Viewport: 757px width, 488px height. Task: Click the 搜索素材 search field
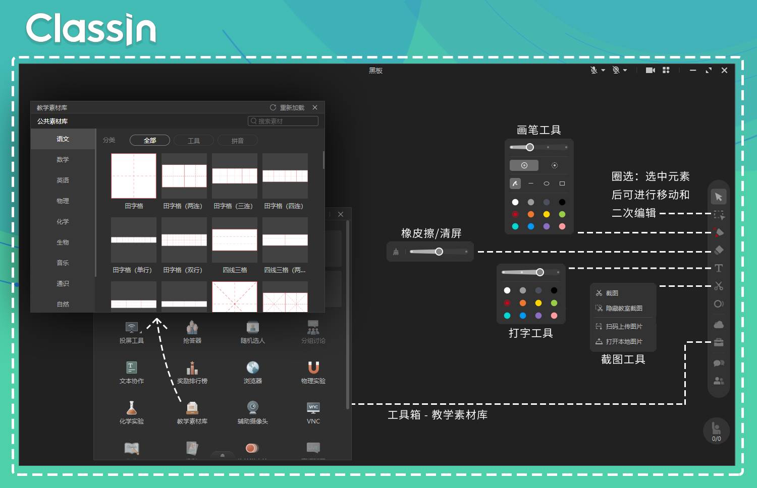[x=283, y=121]
